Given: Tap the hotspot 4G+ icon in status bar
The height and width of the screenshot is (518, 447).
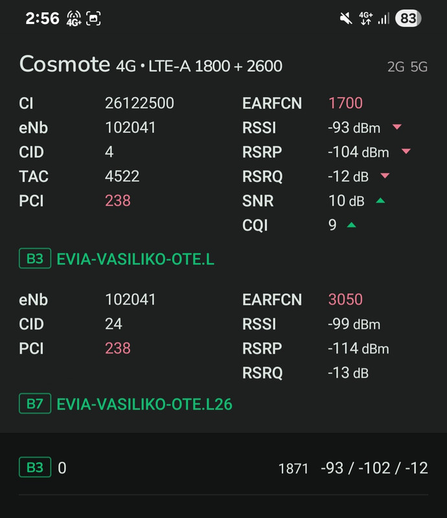Looking at the screenshot, I should click(74, 18).
